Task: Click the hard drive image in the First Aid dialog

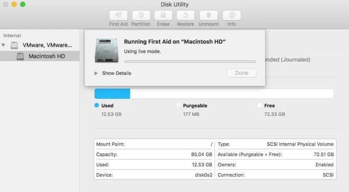Action: tap(106, 50)
